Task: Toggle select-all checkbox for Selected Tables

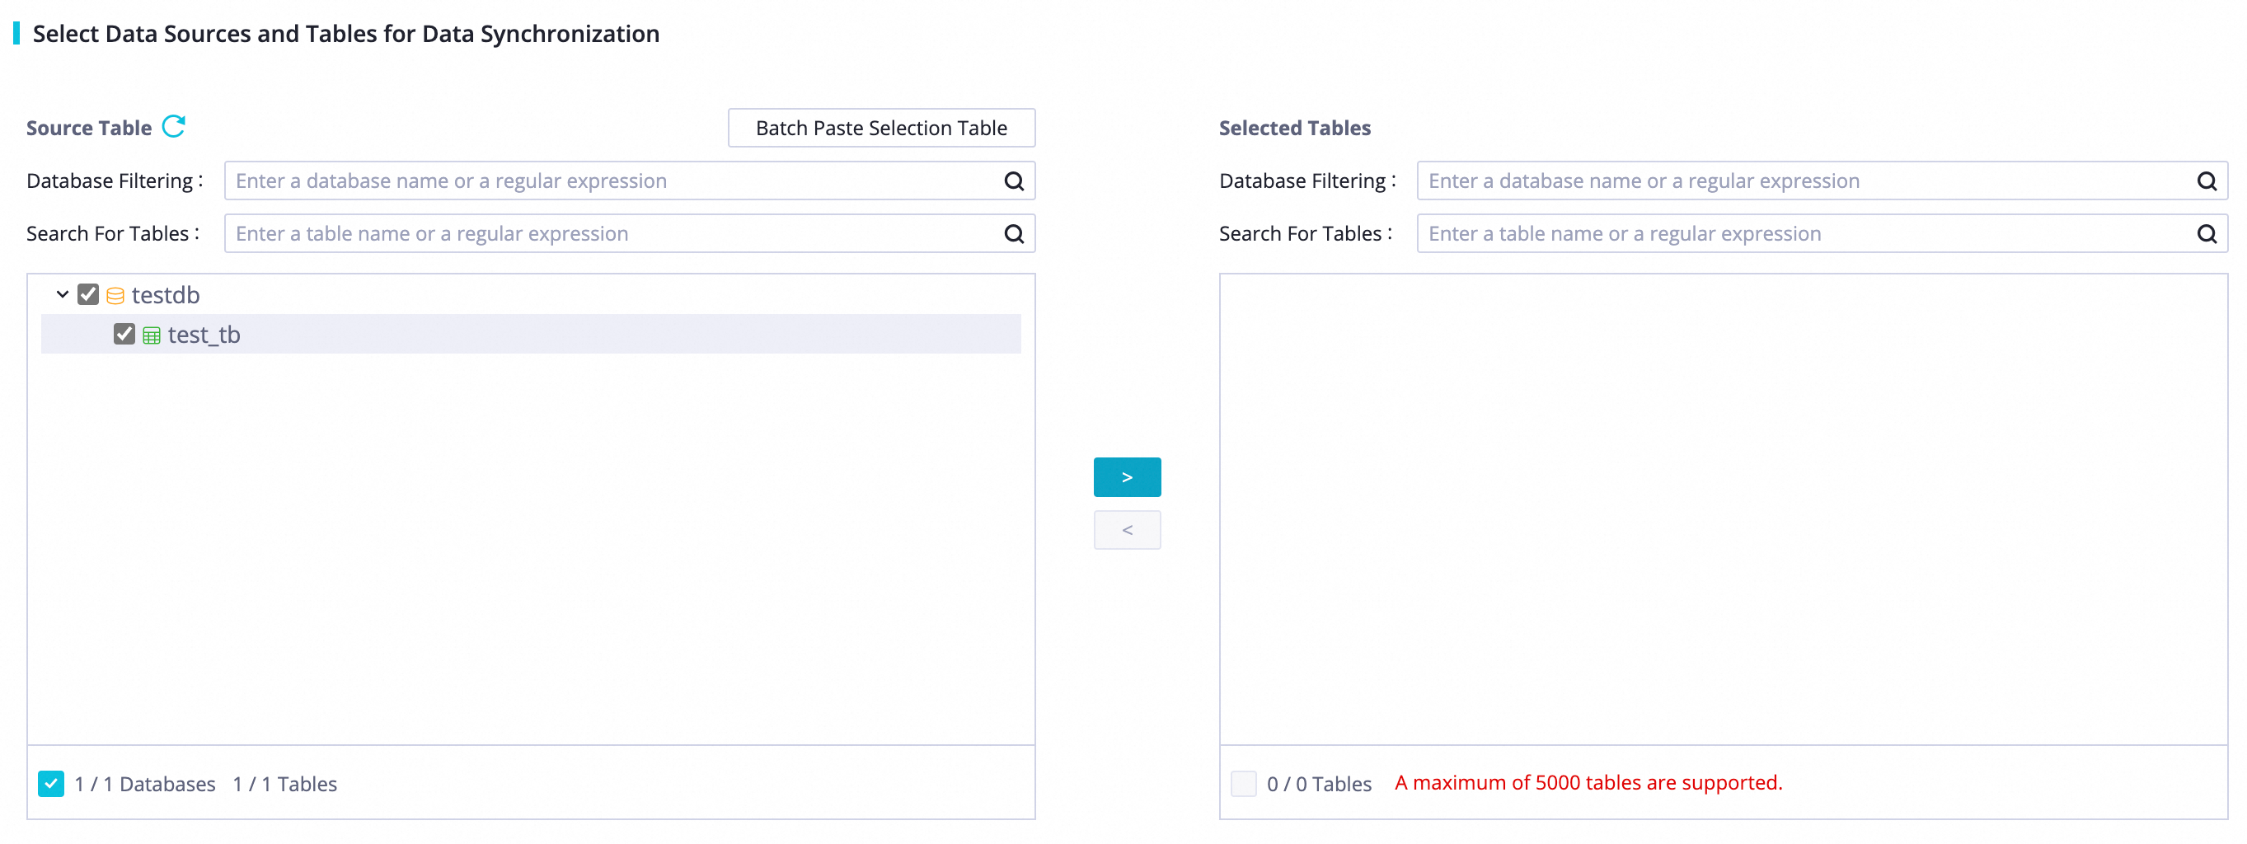Action: tap(1243, 784)
